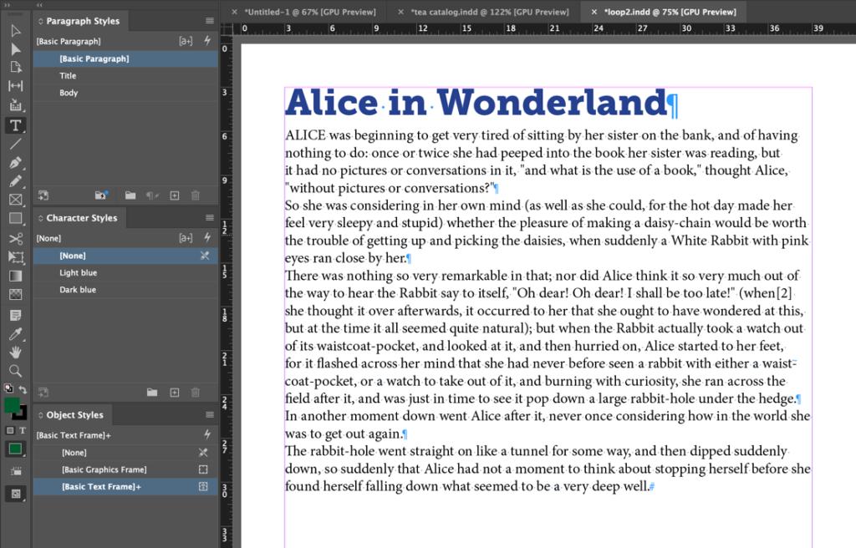Choose the Pencil tool
The height and width of the screenshot is (548, 856).
click(x=15, y=181)
